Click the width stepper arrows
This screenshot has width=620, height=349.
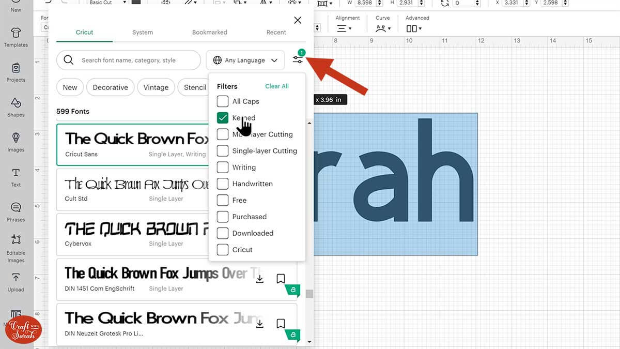(380, 3)
